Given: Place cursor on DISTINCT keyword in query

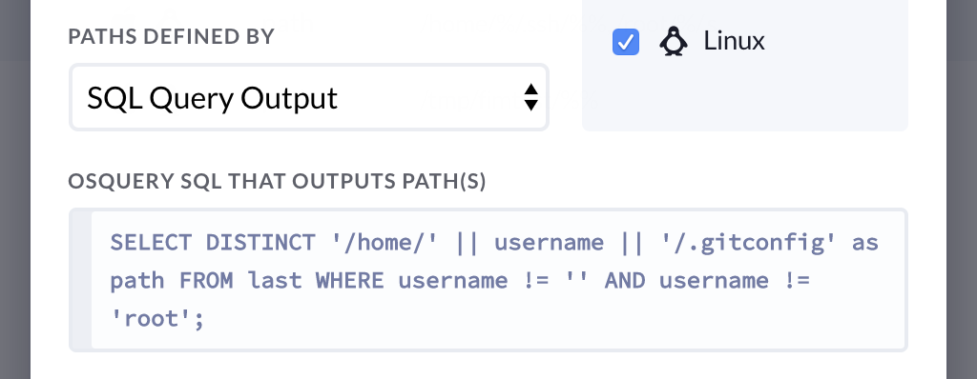Looking at the screenshot, I should pyautogui.click(x=260, y=242).
